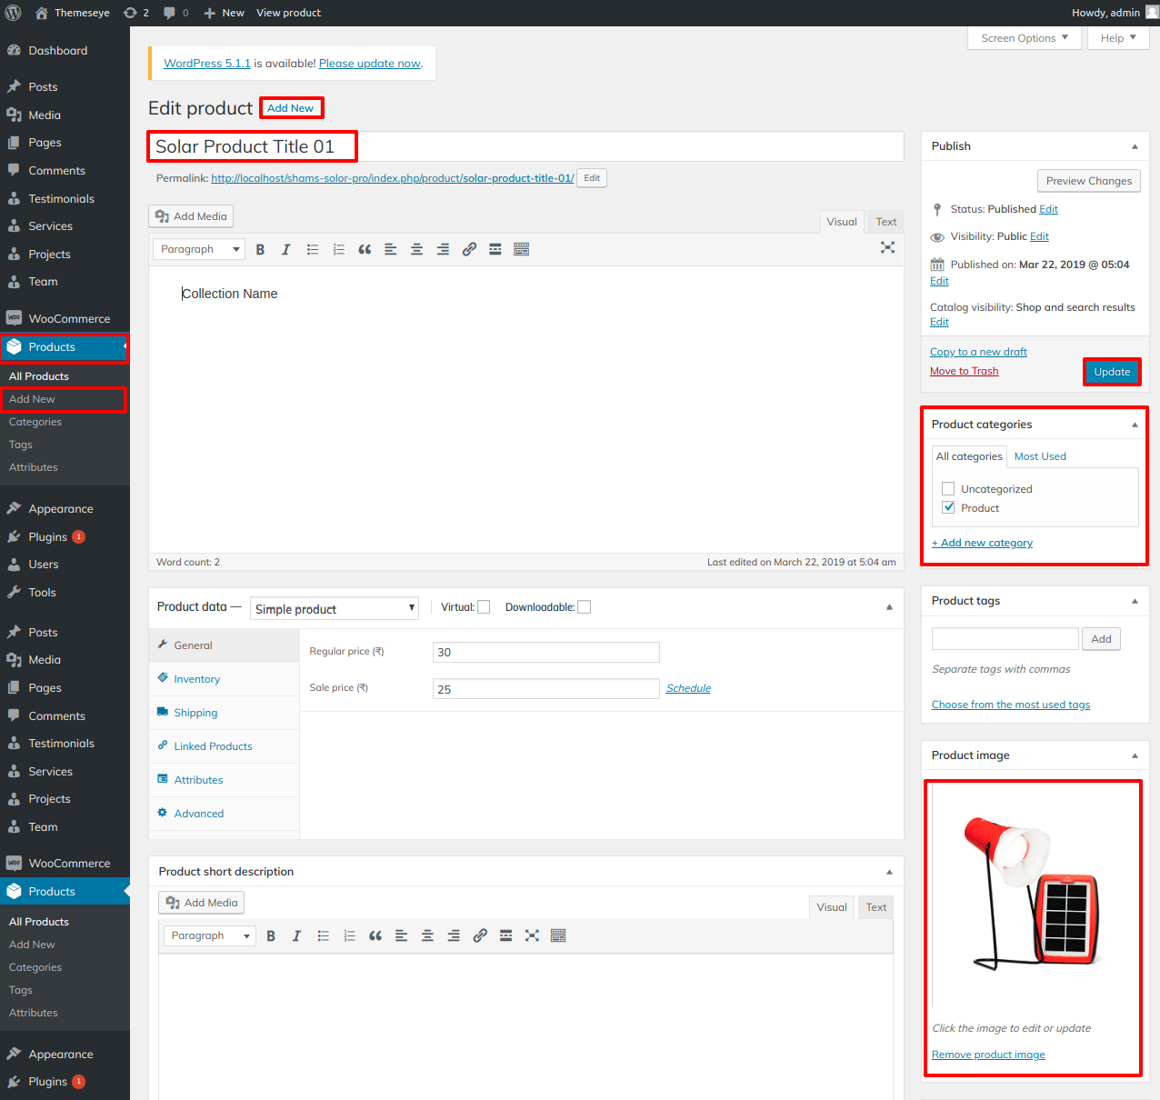Click the Regular price input field
1160x1100 pixels.
(545, 652)
